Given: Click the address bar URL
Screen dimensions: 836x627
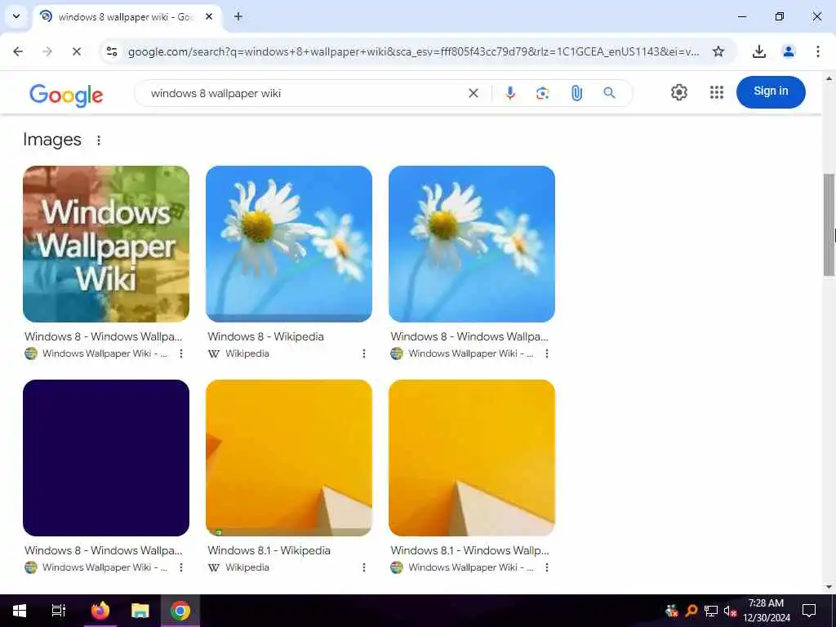Looking at the screenshot, I should point(413,51).
